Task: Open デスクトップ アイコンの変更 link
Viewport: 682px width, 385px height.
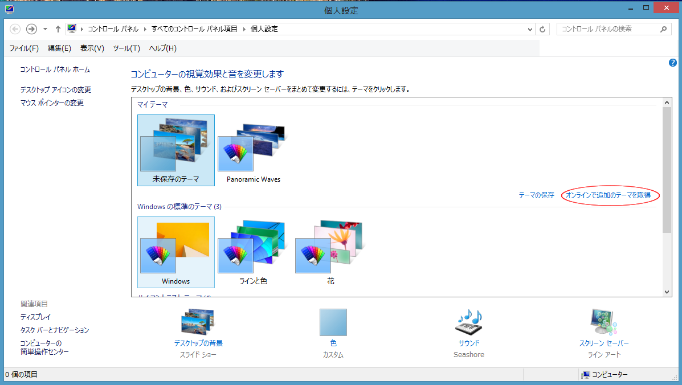Action: (56, 89)
